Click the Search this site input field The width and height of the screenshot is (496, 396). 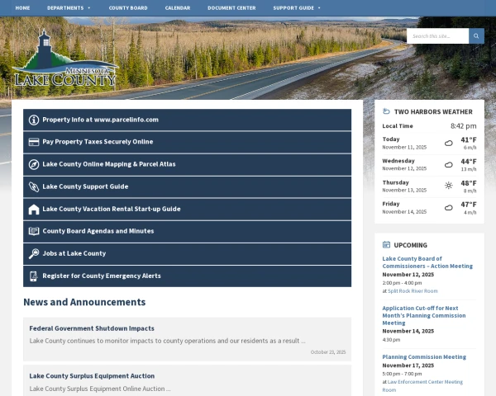click(x=438, y=36)
